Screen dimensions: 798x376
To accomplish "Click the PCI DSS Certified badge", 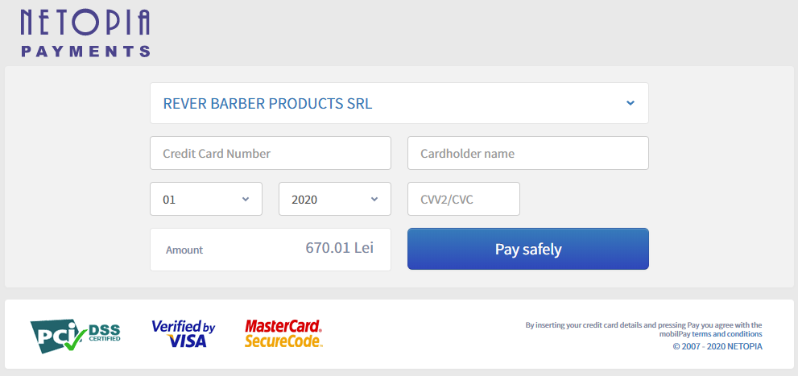I will [x=75, y=334].
